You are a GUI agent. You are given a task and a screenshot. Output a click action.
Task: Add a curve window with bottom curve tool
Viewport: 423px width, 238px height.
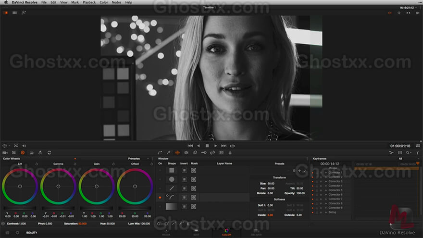click(x=182, y=224)
